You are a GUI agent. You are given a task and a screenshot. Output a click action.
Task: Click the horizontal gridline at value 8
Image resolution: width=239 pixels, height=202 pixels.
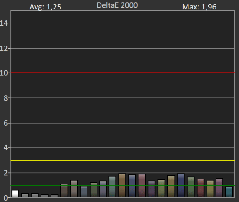tap(123, 98)
